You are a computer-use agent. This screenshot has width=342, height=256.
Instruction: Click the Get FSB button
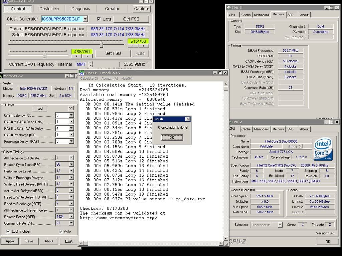click(131, 19)
